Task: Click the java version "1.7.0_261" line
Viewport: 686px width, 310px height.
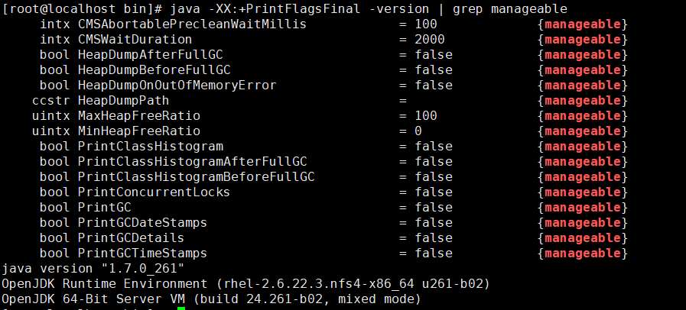Action: click(93, 269)
